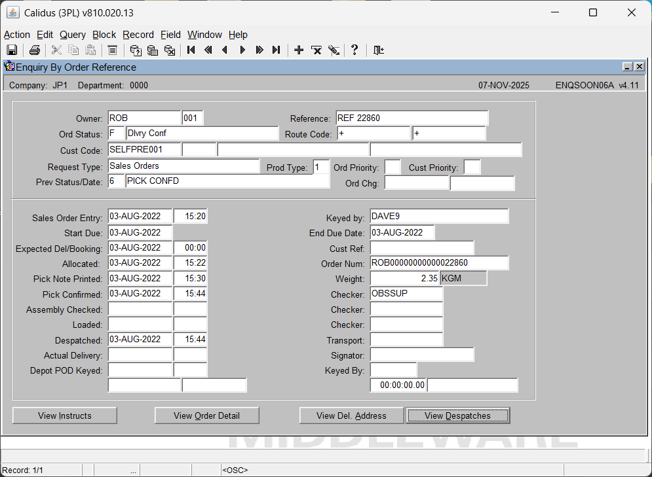Click the Save icon in the toolbar
The image size is (652, 477).
(x=11, y=50)
